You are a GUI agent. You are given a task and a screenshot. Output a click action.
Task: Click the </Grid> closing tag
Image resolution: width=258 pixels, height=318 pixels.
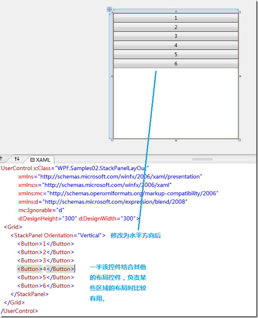click(x=14, y=302)
